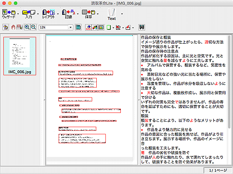Expand the 入力 dropdown arrow
This screenshot has width=233, height=174.
tap(38, 14)
